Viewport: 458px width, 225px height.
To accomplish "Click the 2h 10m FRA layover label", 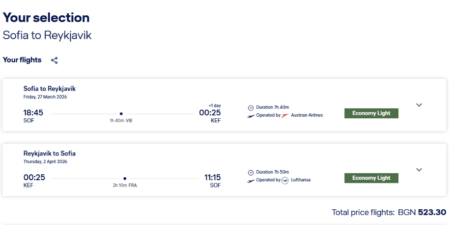I will click(125, 185).
